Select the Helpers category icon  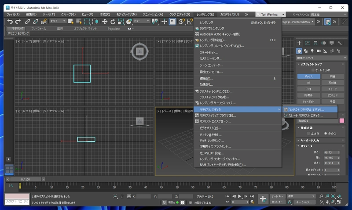(325, 51)
